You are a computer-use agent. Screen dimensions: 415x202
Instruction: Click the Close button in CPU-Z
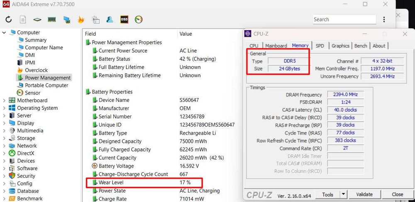click(397, 195)
